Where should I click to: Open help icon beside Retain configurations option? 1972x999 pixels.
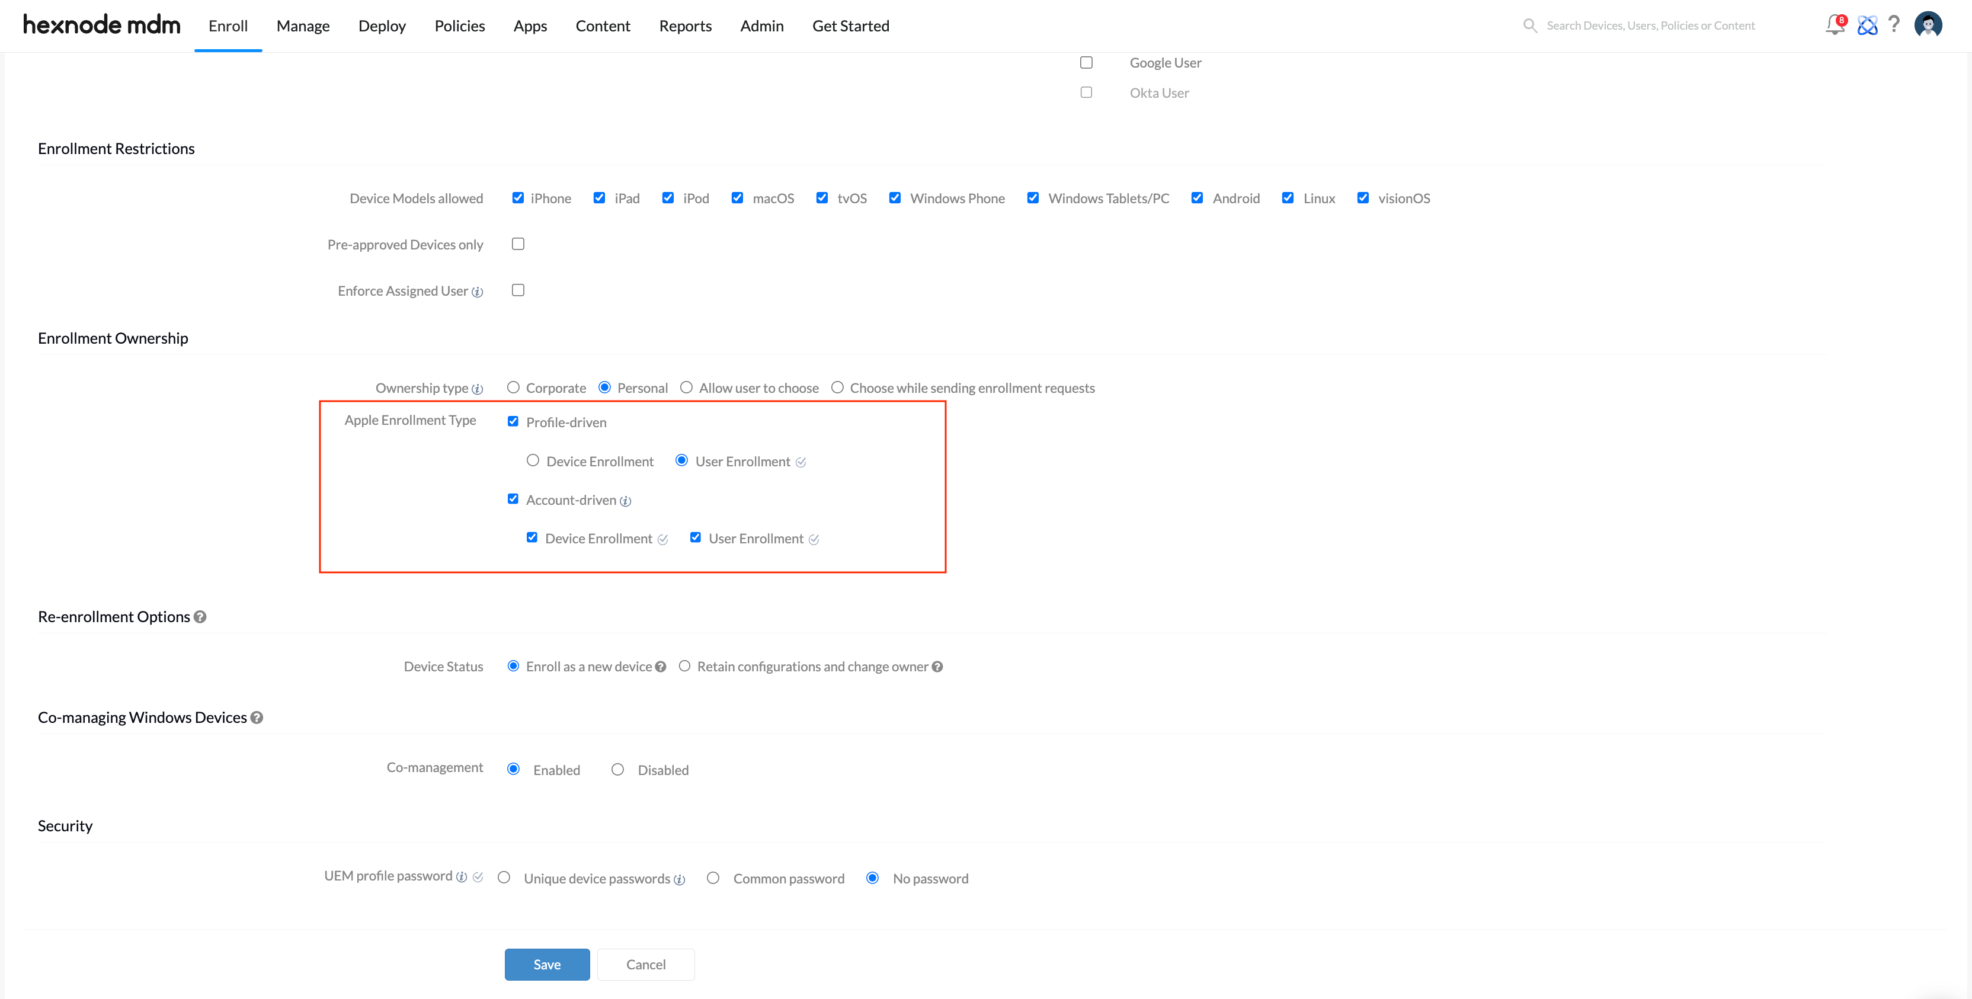coord(937,667)
